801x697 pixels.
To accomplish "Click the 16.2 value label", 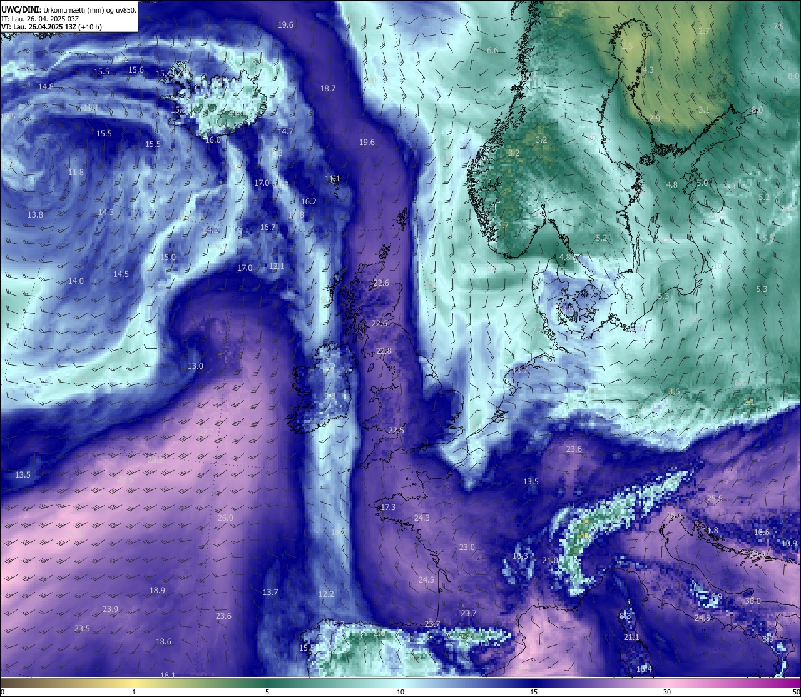I will 309,202.
